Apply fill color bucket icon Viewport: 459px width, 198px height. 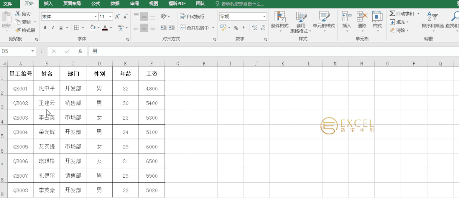click(x=93, y=28)
